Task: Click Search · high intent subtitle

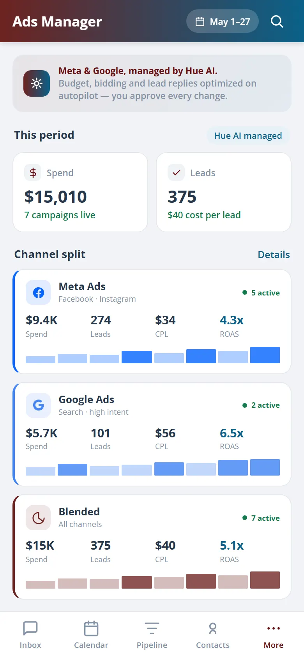Action: (x=93, y=412)
